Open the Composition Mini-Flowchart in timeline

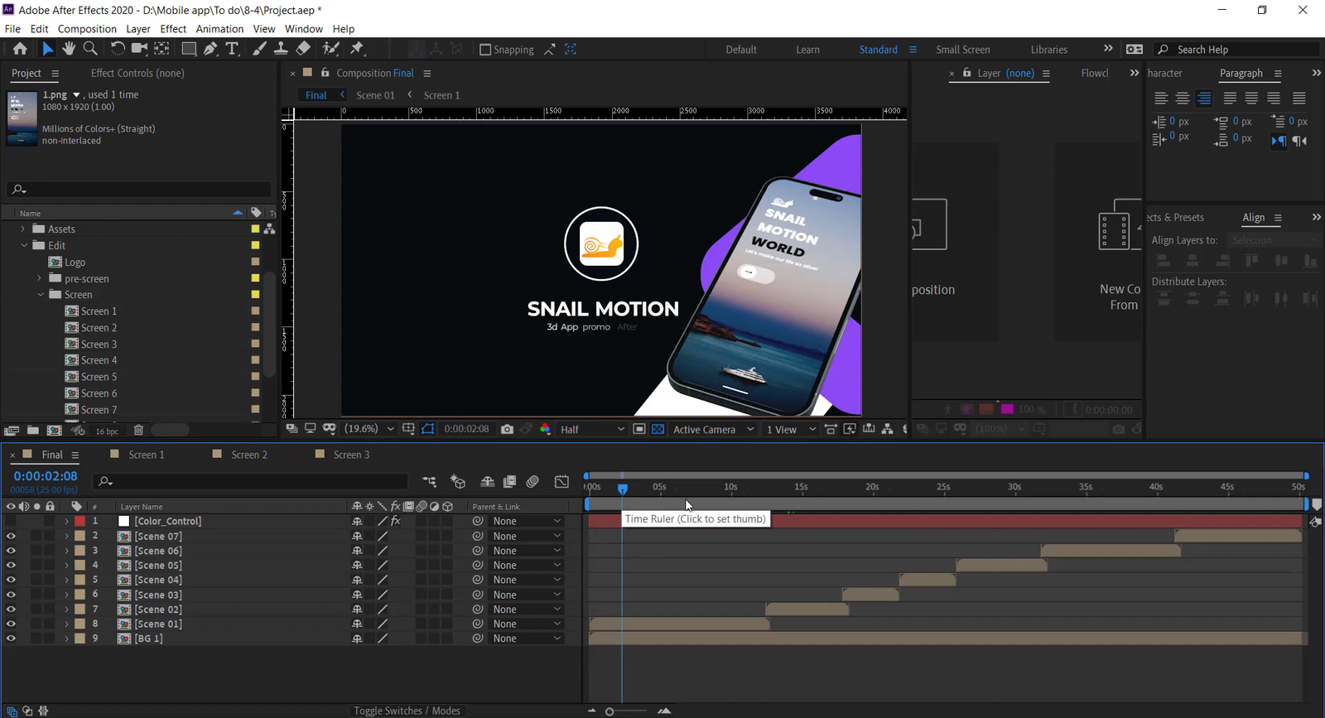[429, 481]
